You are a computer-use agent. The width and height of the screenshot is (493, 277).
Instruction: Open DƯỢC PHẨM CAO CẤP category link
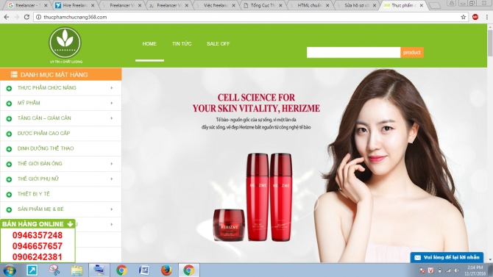pyautogui.click(x=43, y=133)
